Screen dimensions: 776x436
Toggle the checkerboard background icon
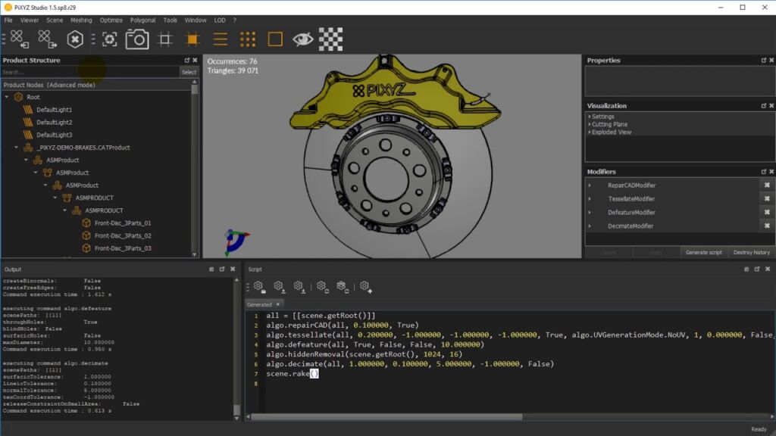coord(330,39)
